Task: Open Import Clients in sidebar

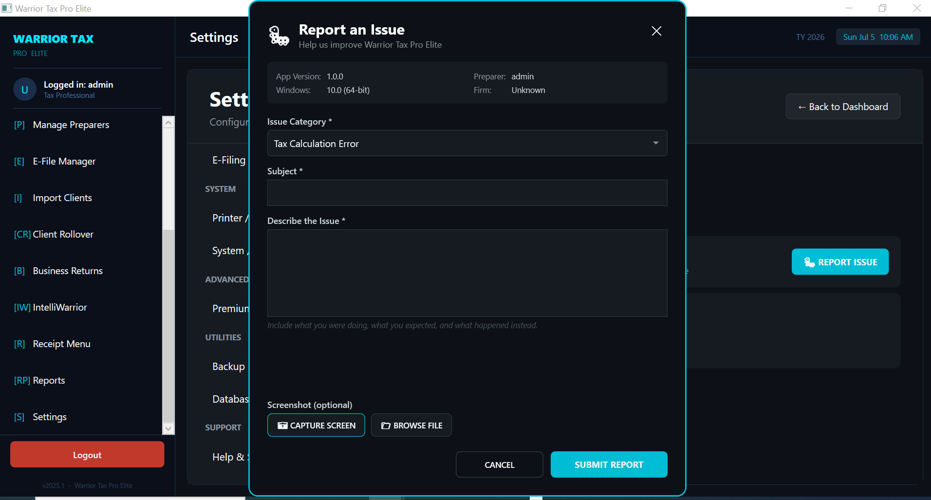Action: tap(81, 198)
